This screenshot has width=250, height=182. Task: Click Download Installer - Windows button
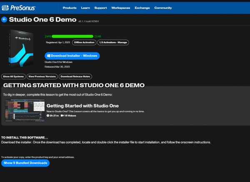click(x=72, y=56)
